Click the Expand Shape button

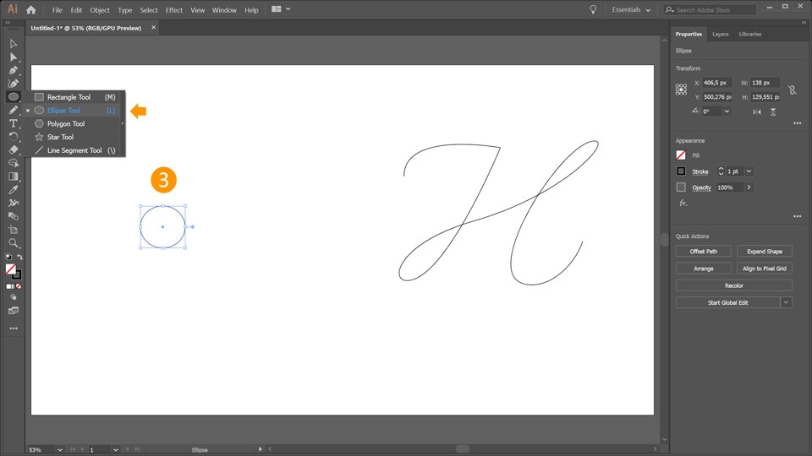765,252
